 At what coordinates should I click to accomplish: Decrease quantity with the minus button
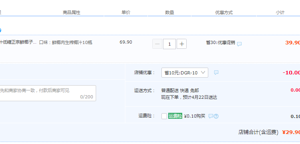coord(157,44)
